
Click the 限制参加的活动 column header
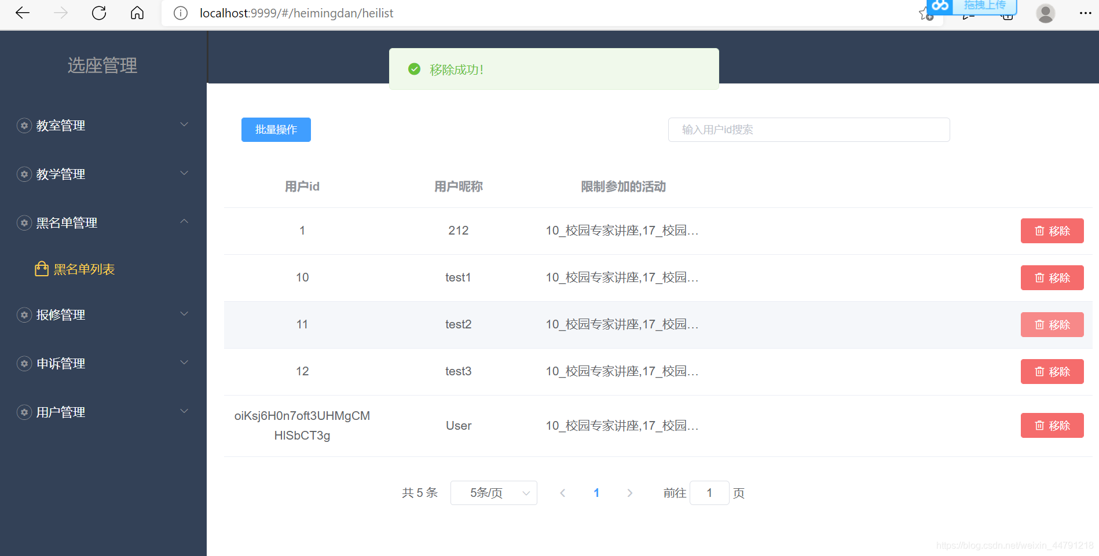click(623, 186)
